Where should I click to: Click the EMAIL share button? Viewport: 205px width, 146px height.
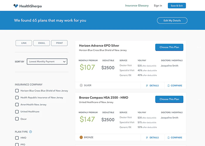point(42,43)
